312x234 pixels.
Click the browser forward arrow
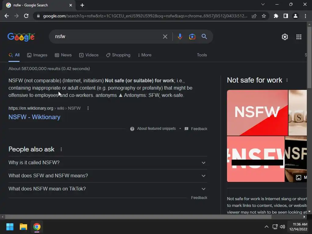click(x=16, y=16)
